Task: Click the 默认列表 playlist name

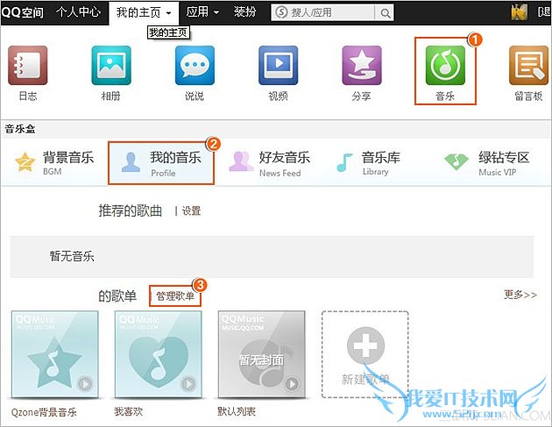Action: coord(237,411)
